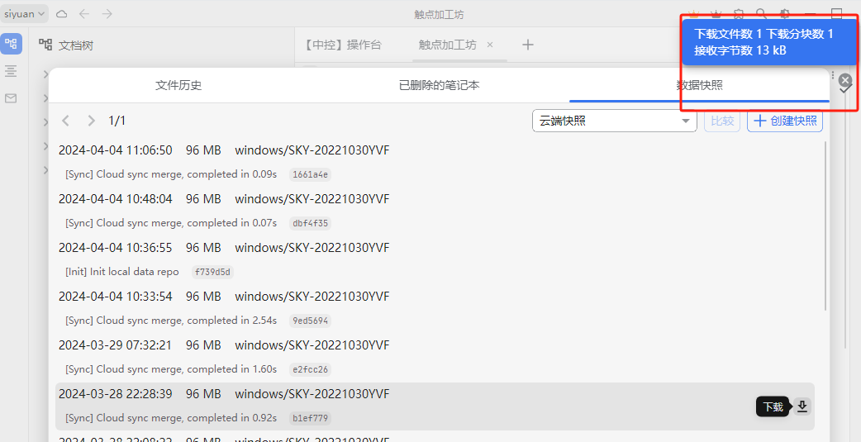Click the message completed in 1.60s

171,369
